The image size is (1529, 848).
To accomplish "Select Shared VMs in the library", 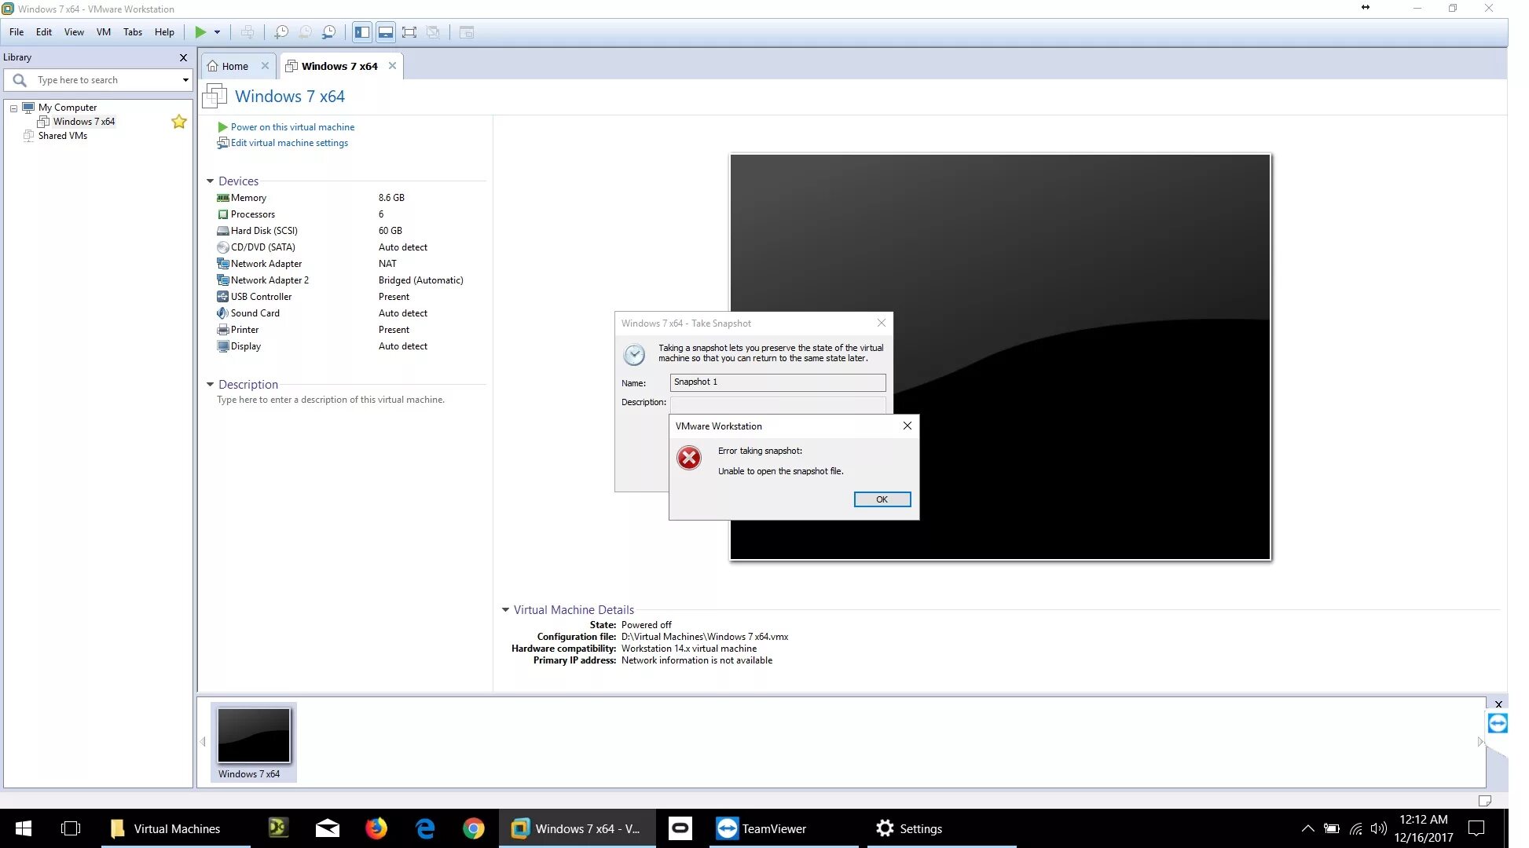I will click(62, 136).
